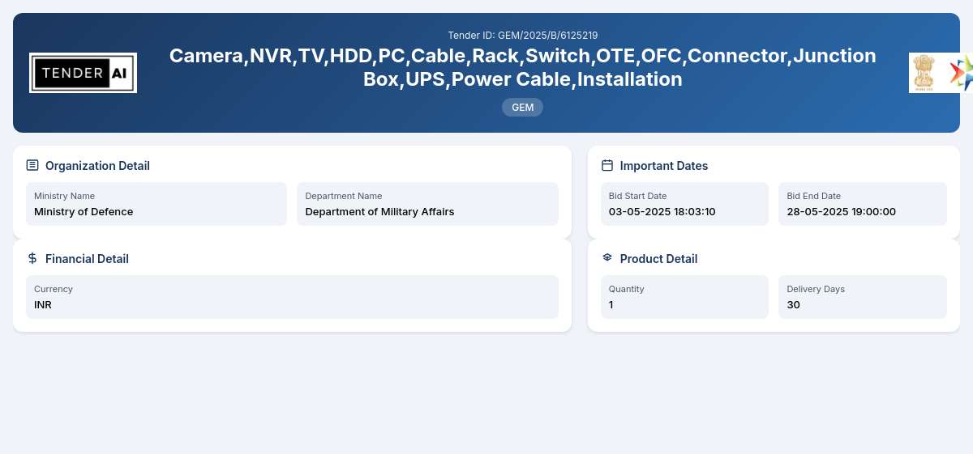Click the Currency INR field
973x454 pixels.
292,297
